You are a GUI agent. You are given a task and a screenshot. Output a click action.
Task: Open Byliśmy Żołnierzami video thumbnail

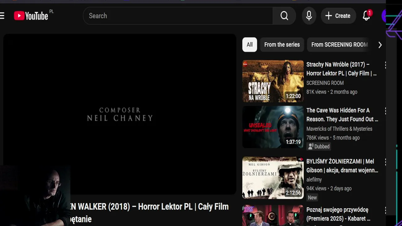(273, 178)
